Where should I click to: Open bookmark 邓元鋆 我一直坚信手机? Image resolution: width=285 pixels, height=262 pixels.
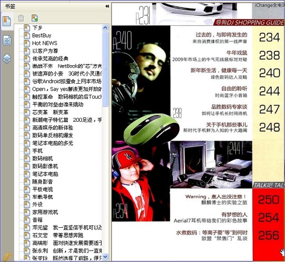tap(67, 227)
